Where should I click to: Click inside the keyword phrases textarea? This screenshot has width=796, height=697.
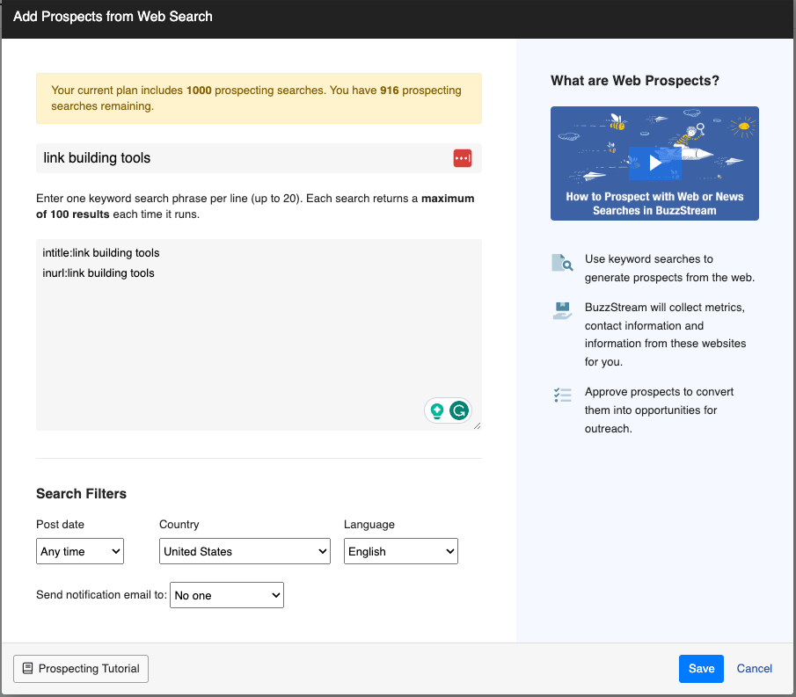pyautogui.click(x=255, y=334)
